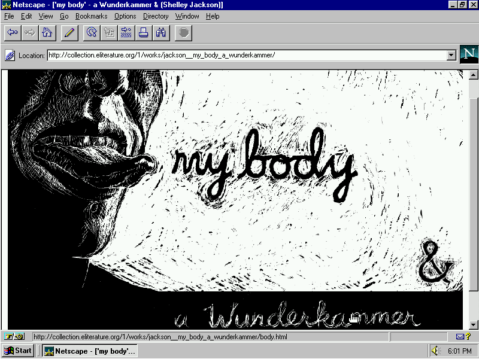
Task: Click the Netscape icon in the title bar
Action: [6, 5]
